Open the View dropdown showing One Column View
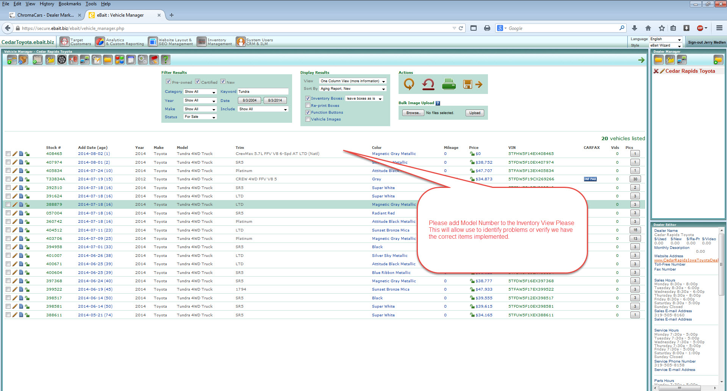Image resolution: width=727 pixels, height=391 pixels. coord(353,81)
